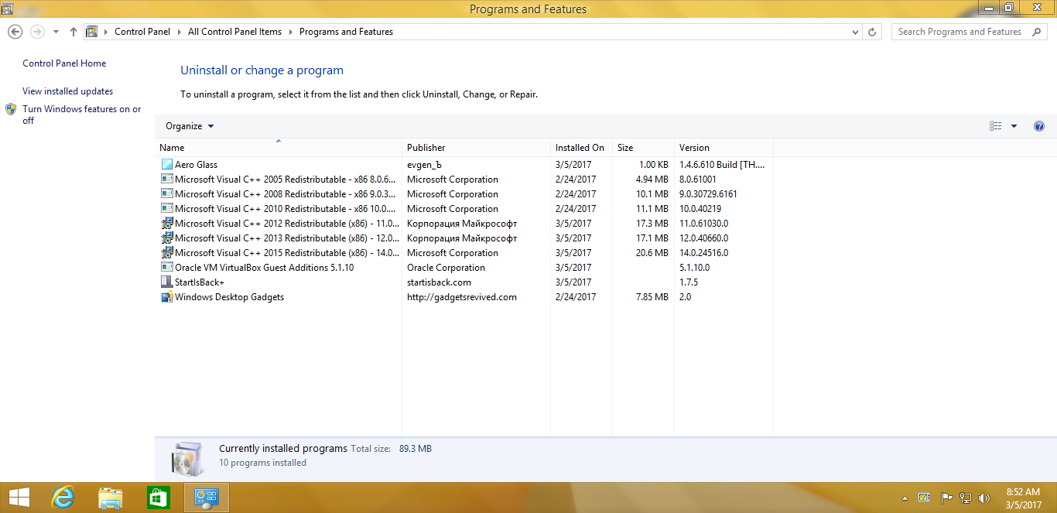Open Control Panel Home link

[x=64, y=63]
